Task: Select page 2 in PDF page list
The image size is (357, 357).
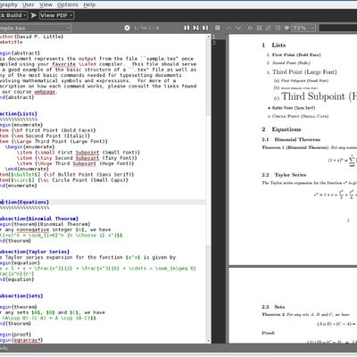Action: pos(219,43)
